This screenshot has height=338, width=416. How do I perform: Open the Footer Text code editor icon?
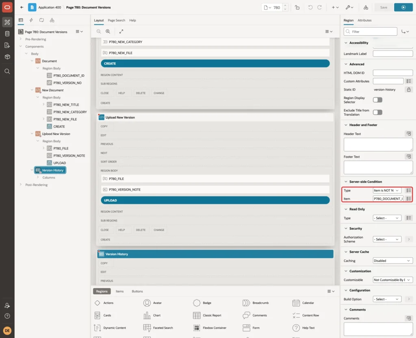click(x=409, y=156)
